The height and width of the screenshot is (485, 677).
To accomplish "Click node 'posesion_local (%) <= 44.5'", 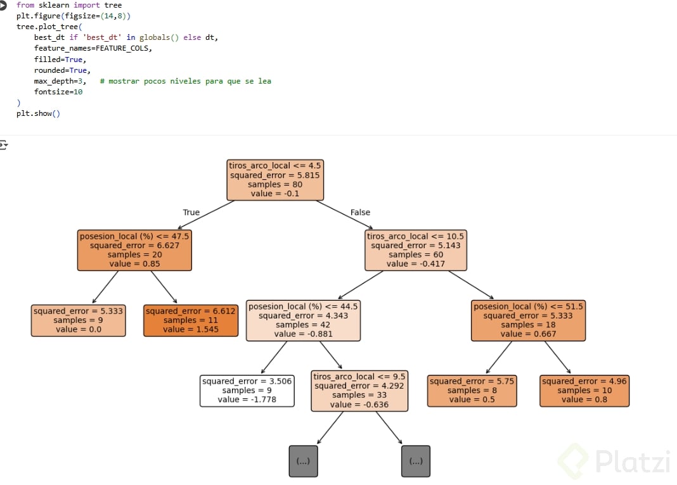I will click(x=303, y=320).
